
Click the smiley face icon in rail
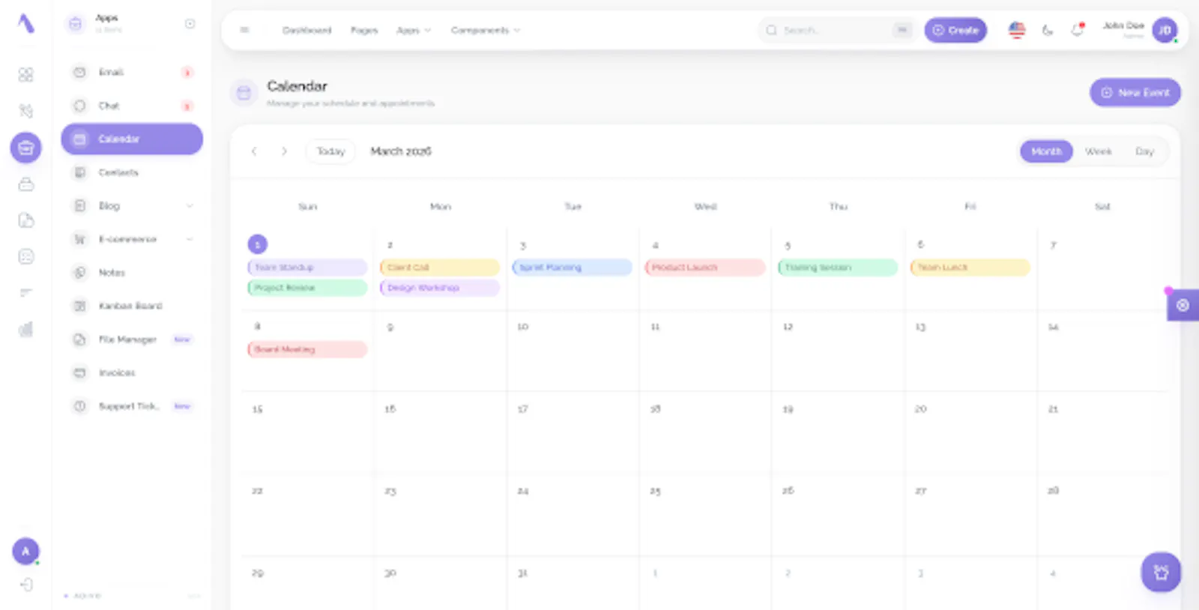[x=25, y=257]
